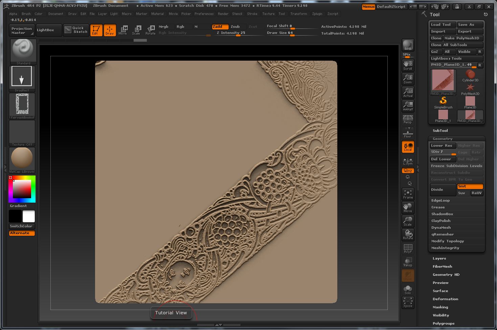Select the Scale mode in top shelf
This screenshot has width=497, height=330.
[x=136, y=30]
